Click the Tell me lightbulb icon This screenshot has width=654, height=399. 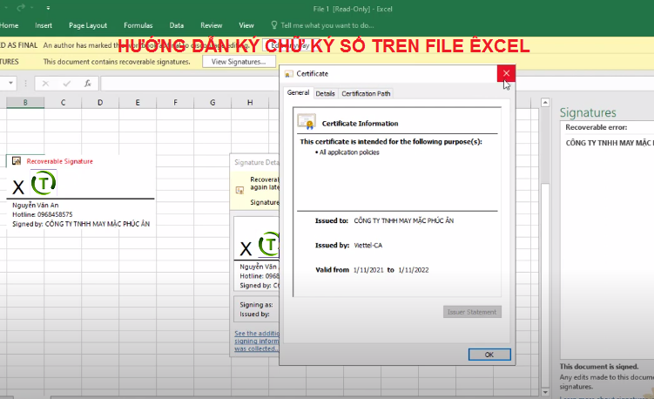[274, 25]
